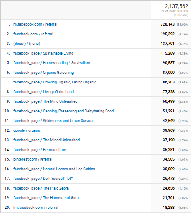This screenshot has height=213, width=191.
Task: Click the 115,289 value cell
Action: tap(167, 53)
